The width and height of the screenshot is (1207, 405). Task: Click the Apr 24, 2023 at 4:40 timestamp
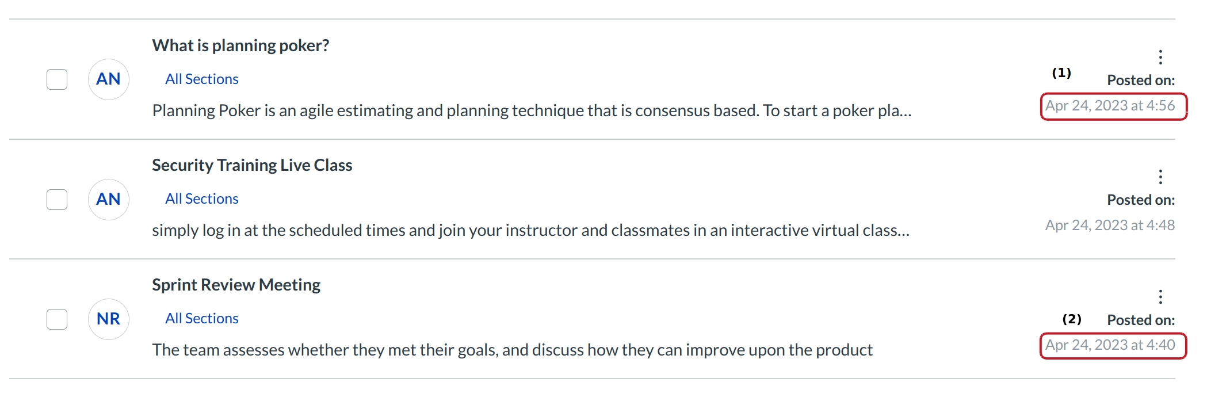1110,345
